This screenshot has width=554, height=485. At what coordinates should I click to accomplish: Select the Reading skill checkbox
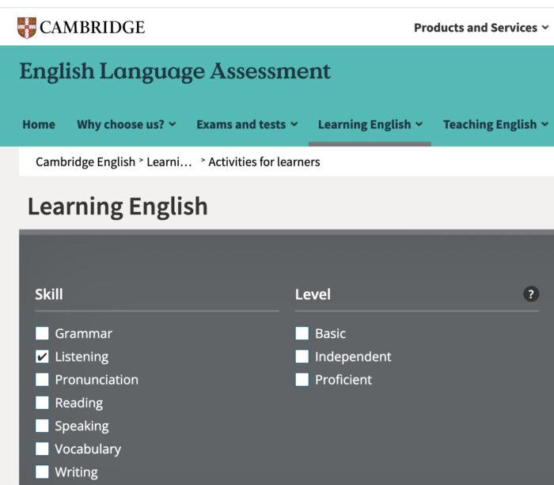point(42,403)
